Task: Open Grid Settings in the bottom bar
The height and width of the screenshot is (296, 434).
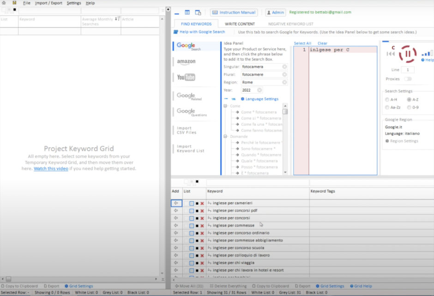Action: coord(330,286)
